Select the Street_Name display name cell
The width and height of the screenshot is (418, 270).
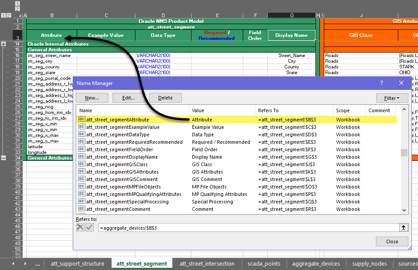[x=291, y=56]
